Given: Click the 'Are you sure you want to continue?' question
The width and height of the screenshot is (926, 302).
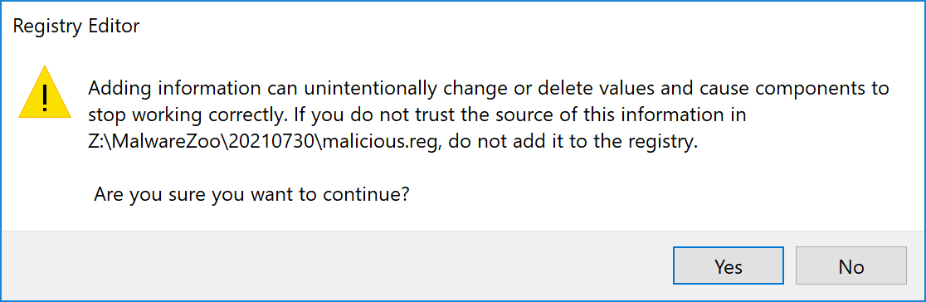Looking at the screenshot, I should point(251,194).
